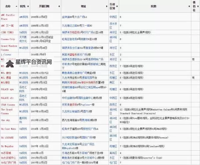Open the AMC Pacific Place cinema link
This screenshot has width=200, height=165.
point(8,17)
